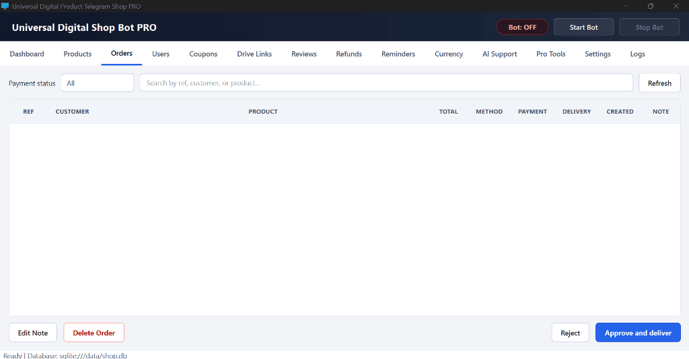
Task: Minimize the application window
Action: (x=626, y=6)
